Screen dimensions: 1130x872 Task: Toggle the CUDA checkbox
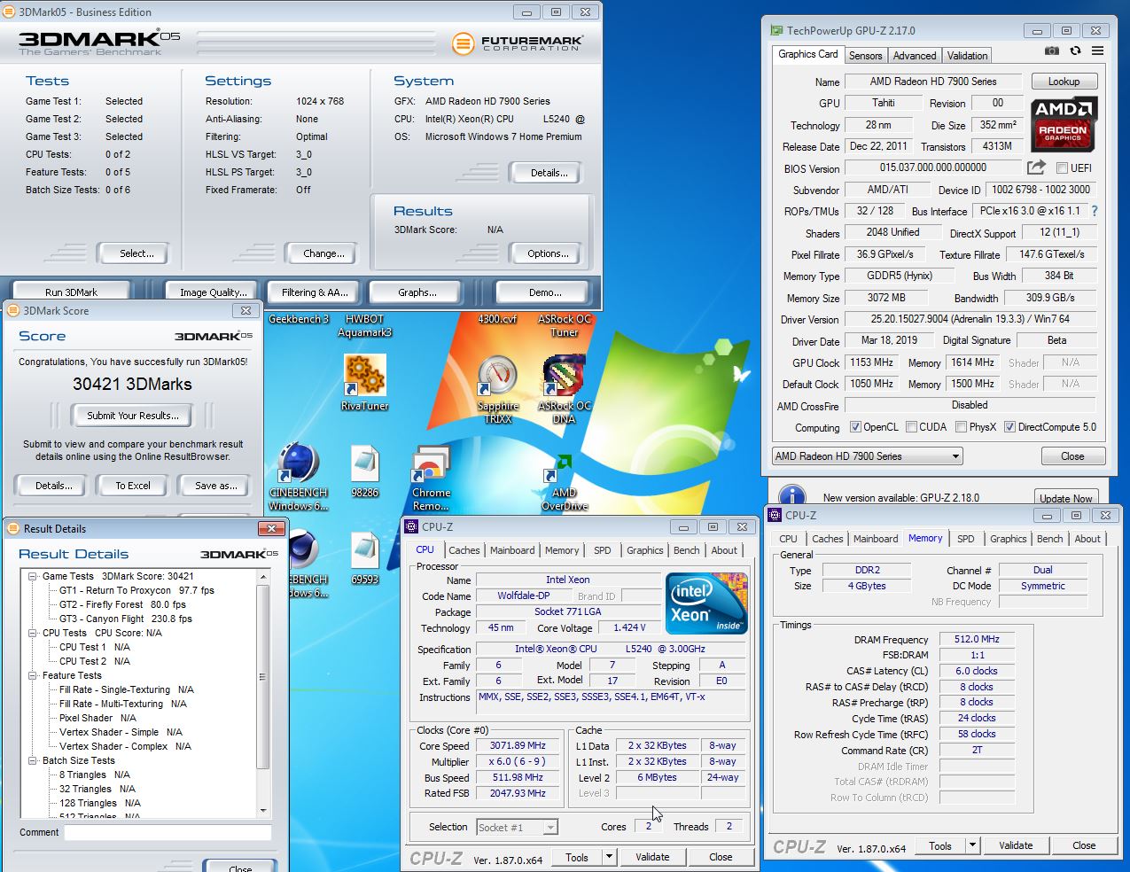pos(911,427)
